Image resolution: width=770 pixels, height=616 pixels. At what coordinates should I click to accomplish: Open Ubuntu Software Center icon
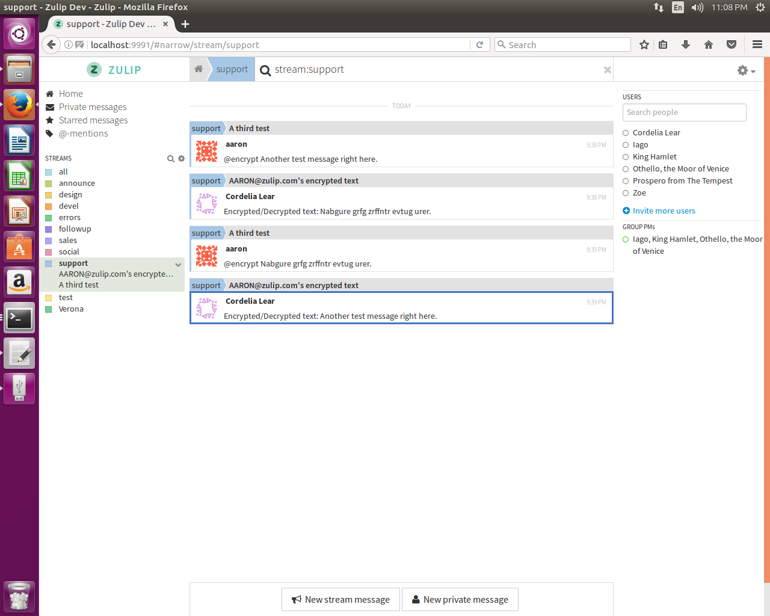[x=19, y=247]
